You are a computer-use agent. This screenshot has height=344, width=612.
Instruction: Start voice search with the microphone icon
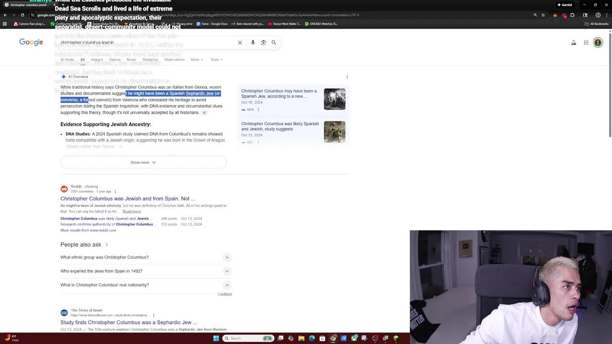(253, 43)
